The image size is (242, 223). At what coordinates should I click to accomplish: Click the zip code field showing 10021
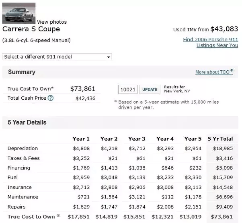pos(128,90)
